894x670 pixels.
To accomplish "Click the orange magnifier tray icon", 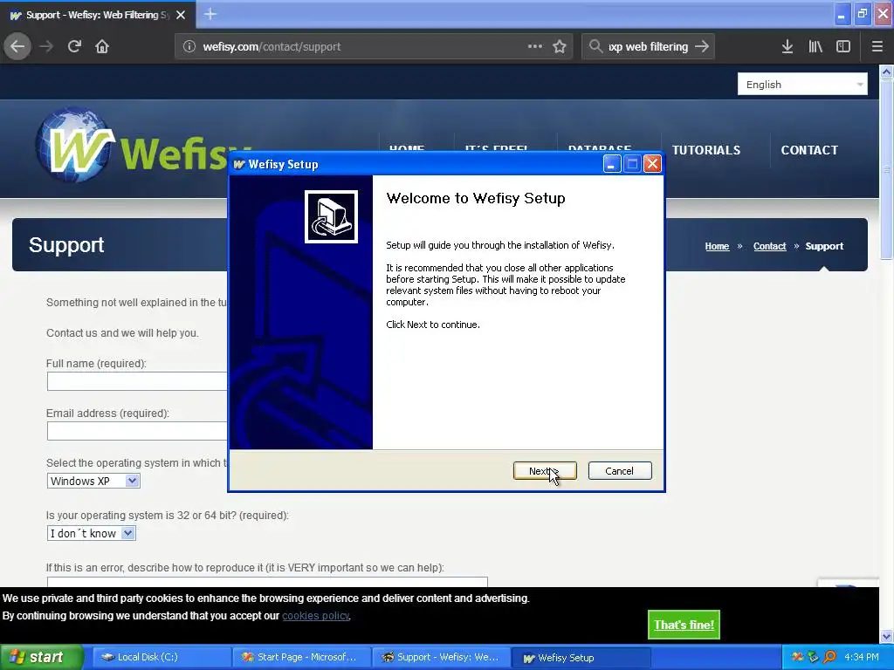I will 829,657.
